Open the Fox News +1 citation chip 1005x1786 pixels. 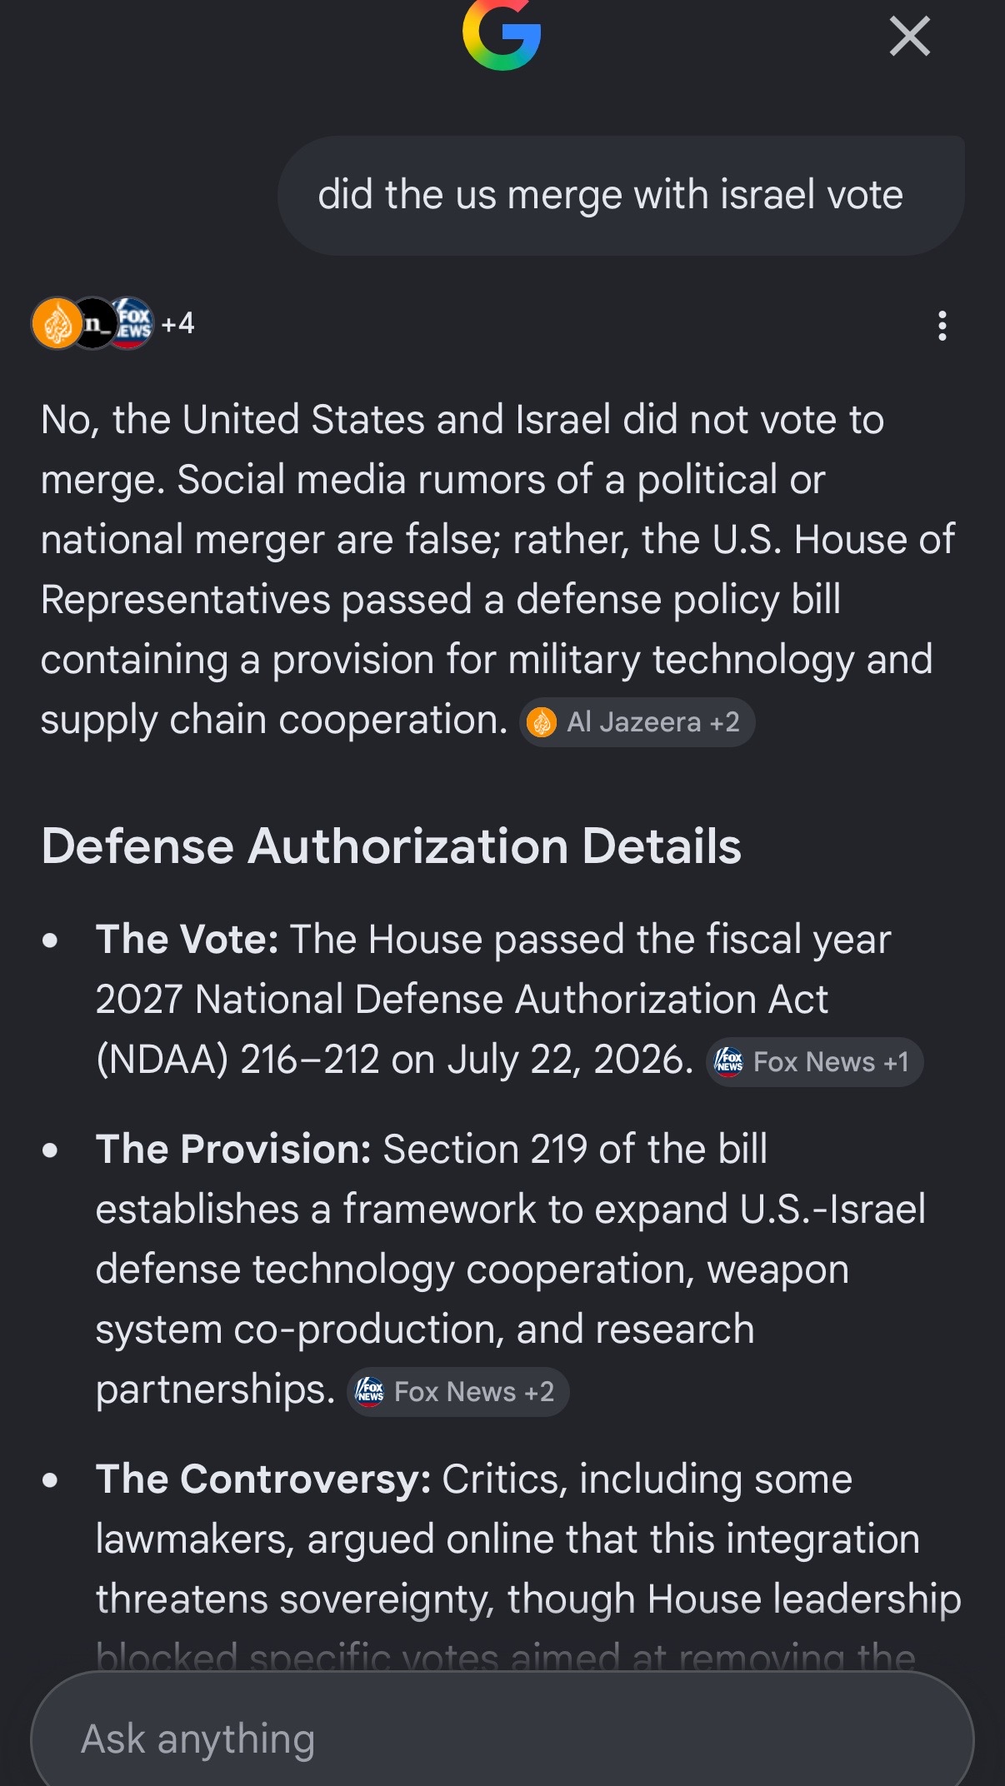pyautogui.click(x=814, y=1062)
